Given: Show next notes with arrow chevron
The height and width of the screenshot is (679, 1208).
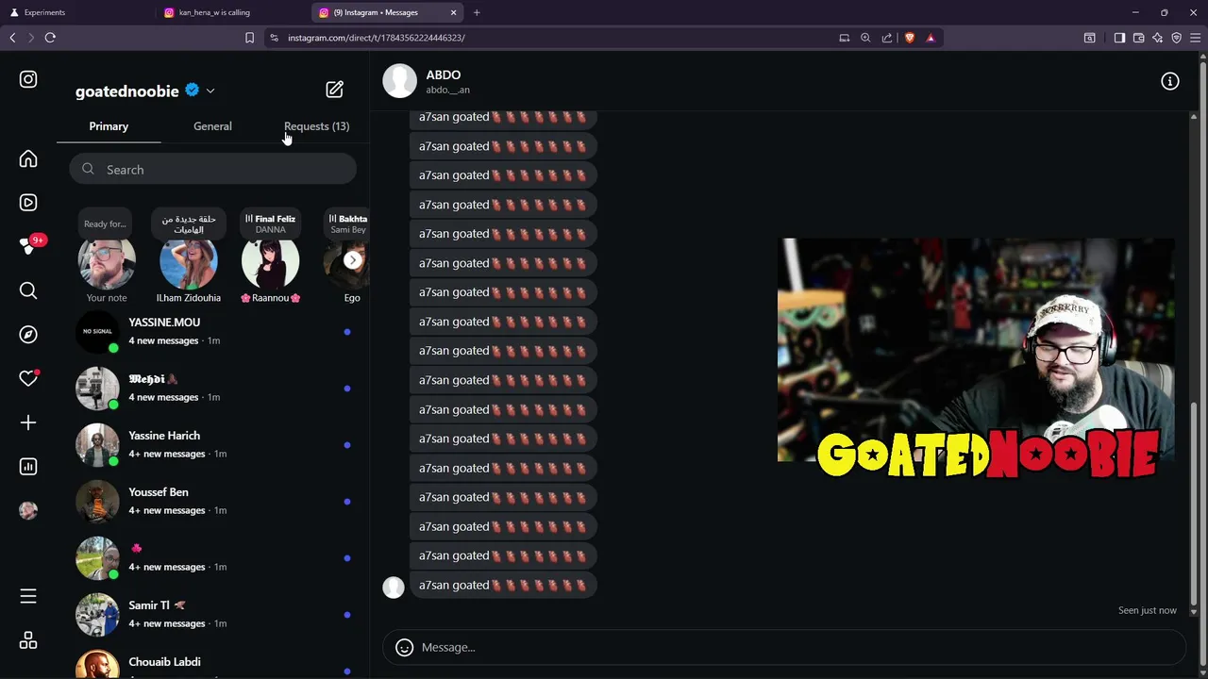Looking at the screenshot, I should tap(352, 260).
